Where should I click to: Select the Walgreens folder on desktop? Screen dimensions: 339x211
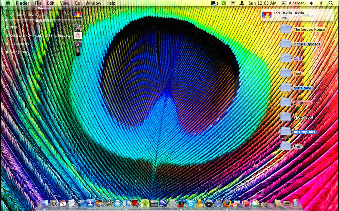(296, 102)
